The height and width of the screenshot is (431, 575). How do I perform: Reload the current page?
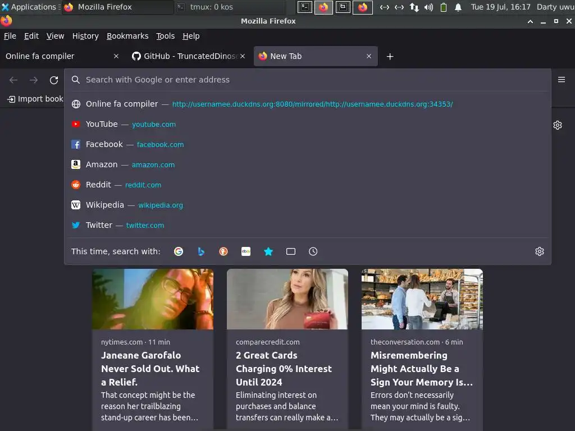pos(54,80)
